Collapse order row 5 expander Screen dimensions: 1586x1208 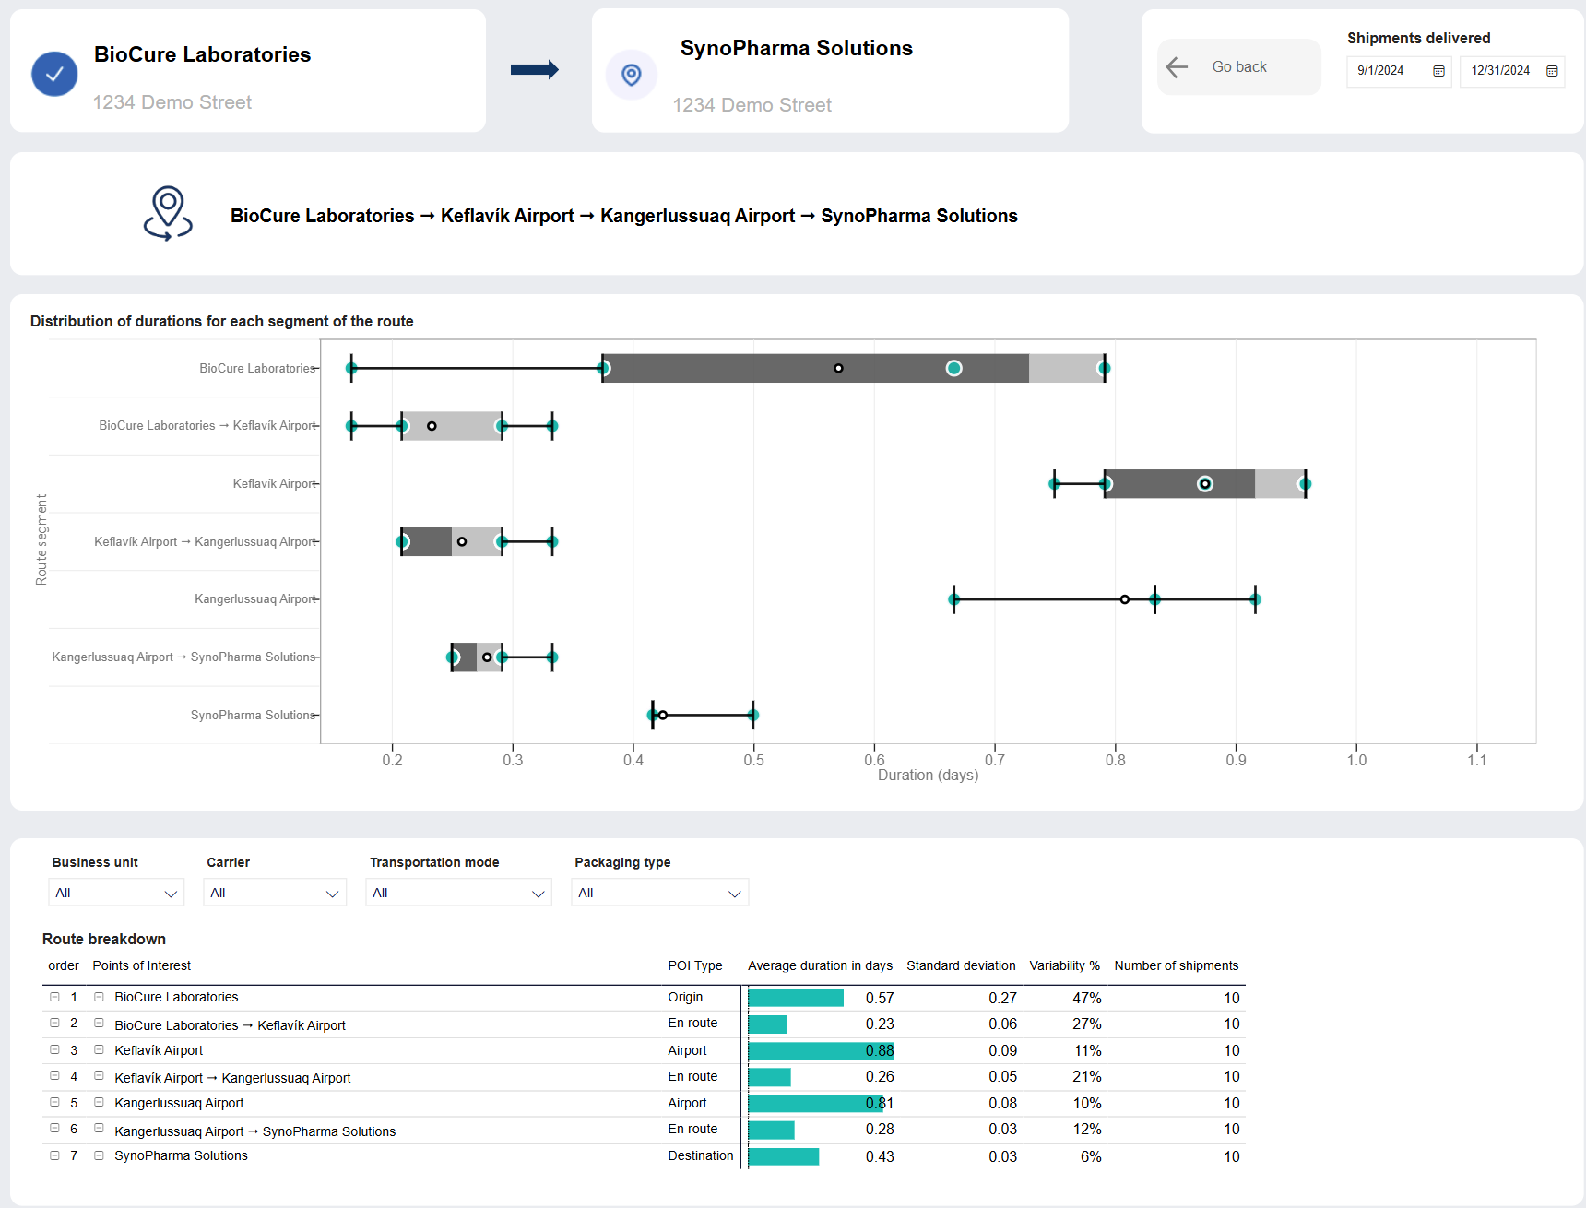click(x=54, y=1102)
